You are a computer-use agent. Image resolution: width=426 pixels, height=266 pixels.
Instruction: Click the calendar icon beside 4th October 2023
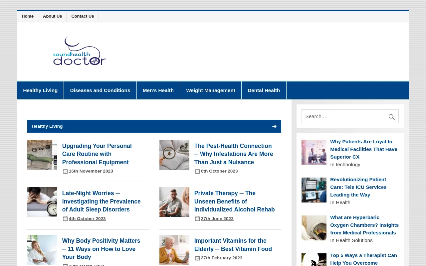coord(65,218)
